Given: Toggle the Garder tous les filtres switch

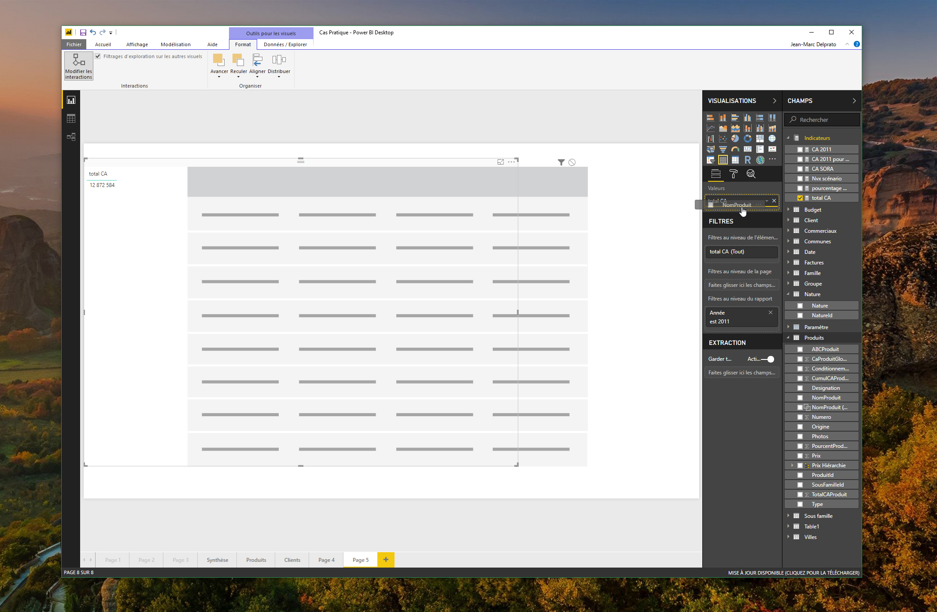Looking at the screenshot, I should pyautogui.click(x=767, y=359).
